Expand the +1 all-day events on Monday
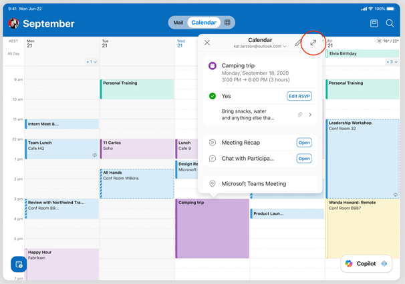Screen dimensions: 405x284 [x=92, y=62]
